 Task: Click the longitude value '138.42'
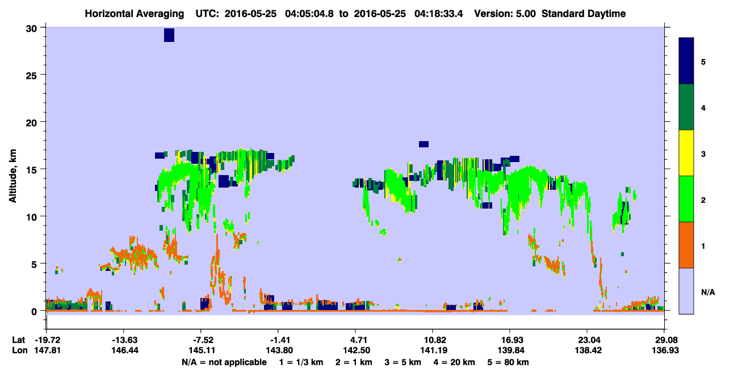[587, 351]
